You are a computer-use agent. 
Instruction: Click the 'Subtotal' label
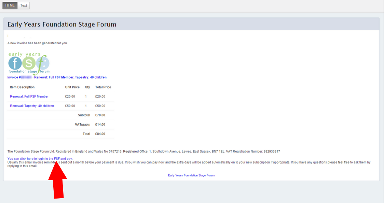[x=84, y=115]
